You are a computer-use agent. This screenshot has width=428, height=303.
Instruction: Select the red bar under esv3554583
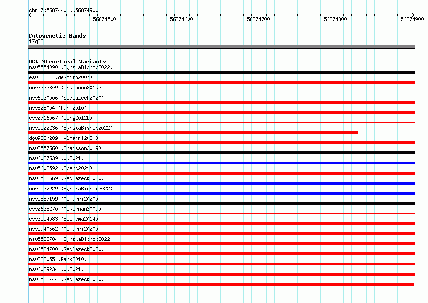[221, 224]
